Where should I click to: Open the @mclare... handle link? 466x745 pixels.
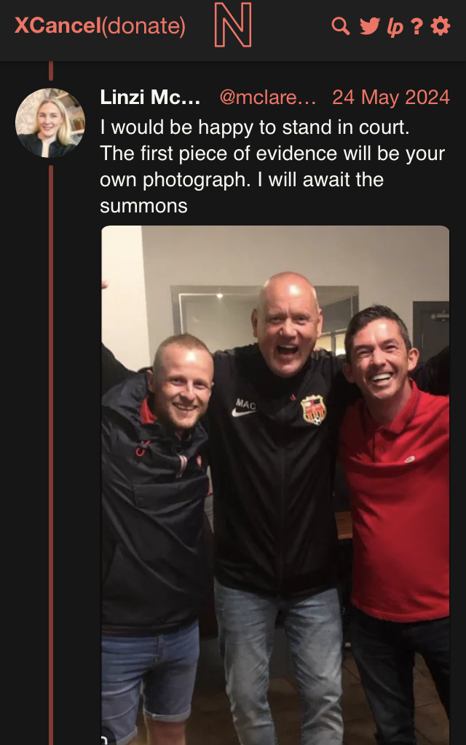(268, 98)
